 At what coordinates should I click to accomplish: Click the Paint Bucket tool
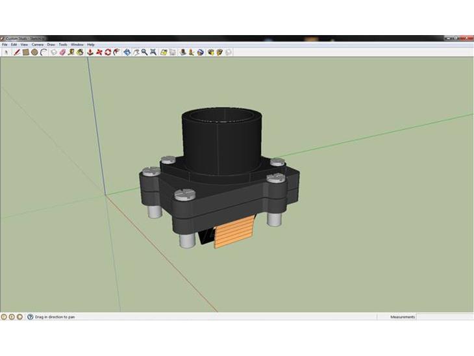[80, 52]
